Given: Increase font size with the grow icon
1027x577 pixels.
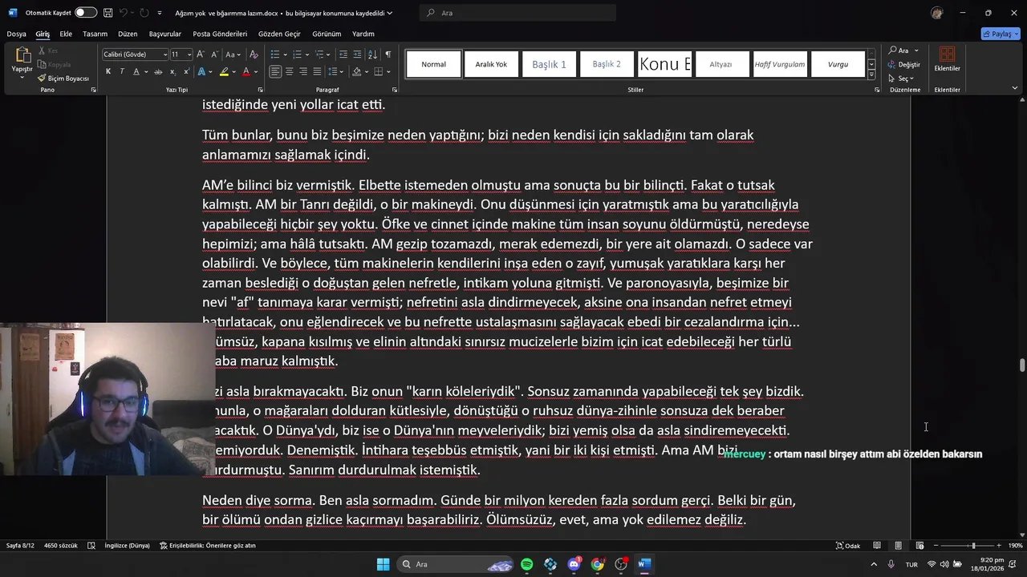Looking at the screenshot, I should coord(201,54).
